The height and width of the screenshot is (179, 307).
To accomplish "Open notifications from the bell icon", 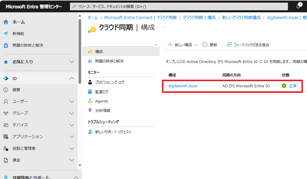I will (x=298, y=6).
